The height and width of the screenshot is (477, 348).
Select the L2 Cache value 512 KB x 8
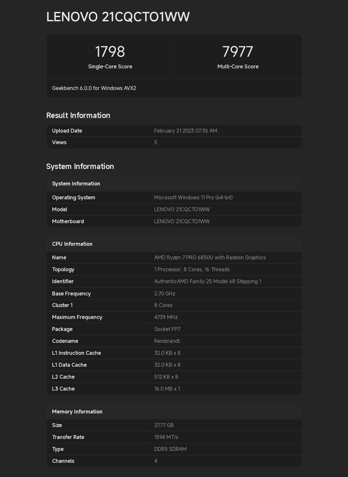click(x=166, y=377)
